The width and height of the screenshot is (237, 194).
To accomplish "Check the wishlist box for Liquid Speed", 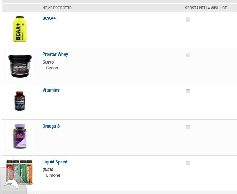I will pyautogui.click(x=188, y=163).
